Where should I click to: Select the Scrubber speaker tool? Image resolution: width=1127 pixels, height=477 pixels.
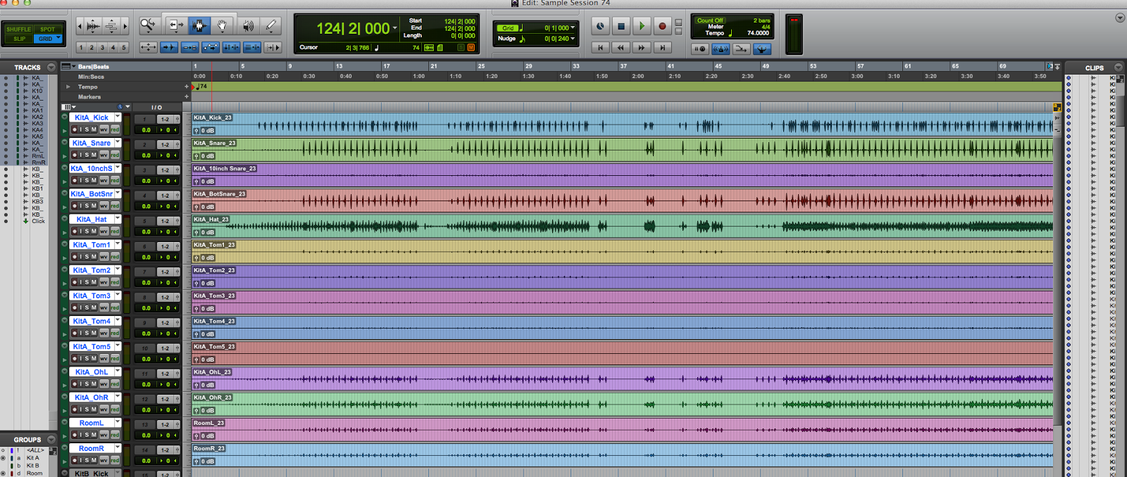coord(248,26)
